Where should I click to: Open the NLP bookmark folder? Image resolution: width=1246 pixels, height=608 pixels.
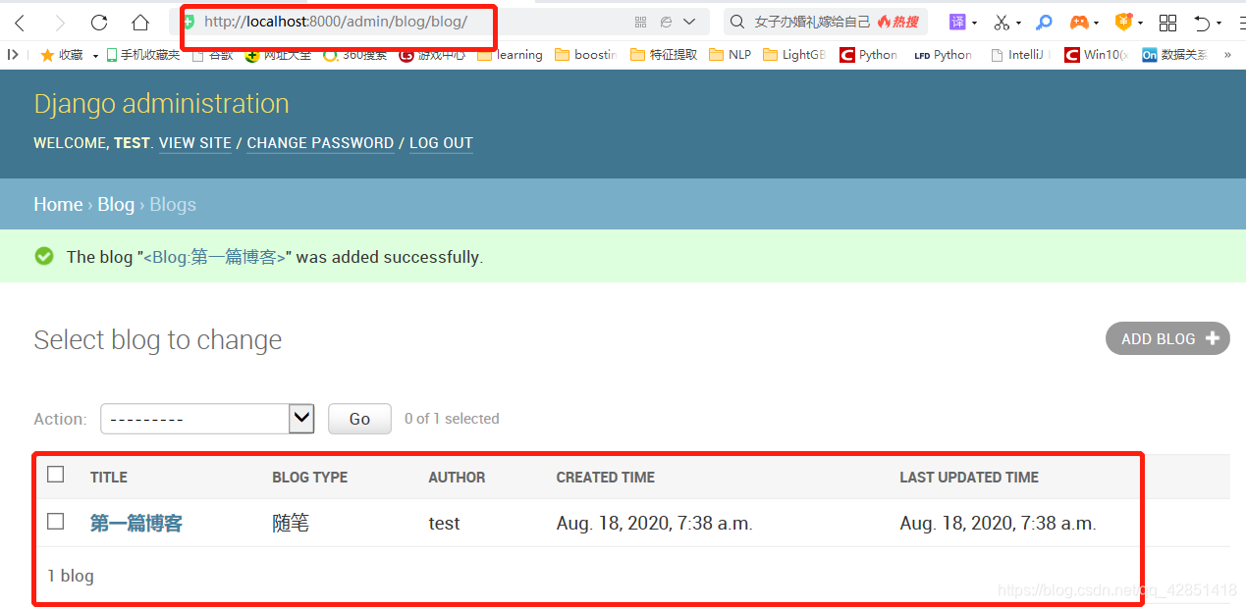coord(730,55)
